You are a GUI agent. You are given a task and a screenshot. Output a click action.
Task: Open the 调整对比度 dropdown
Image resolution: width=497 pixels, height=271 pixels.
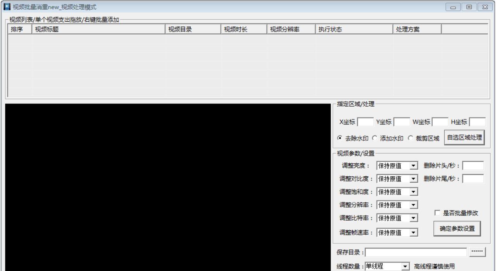pyautogui.click(x=414, y=179)
